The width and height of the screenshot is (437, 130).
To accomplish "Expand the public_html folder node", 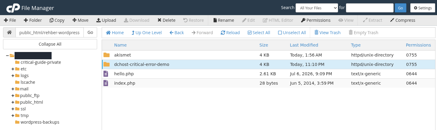I will pyautogui.click(x=13, y=102).
